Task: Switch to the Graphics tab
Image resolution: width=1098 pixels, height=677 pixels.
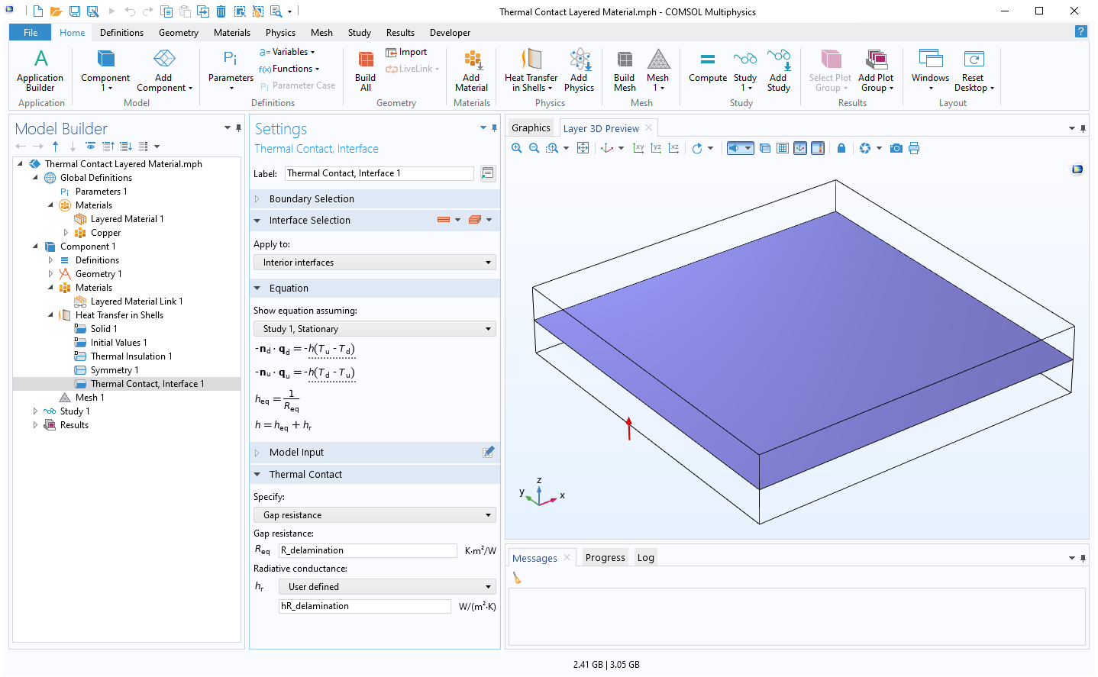Action: tap(531, 128)
